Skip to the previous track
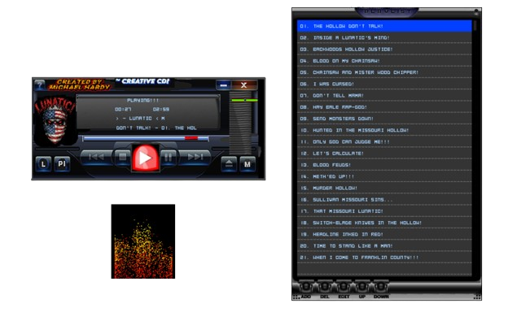This screenshot has height=325, width=508. (x=96, y=156)
